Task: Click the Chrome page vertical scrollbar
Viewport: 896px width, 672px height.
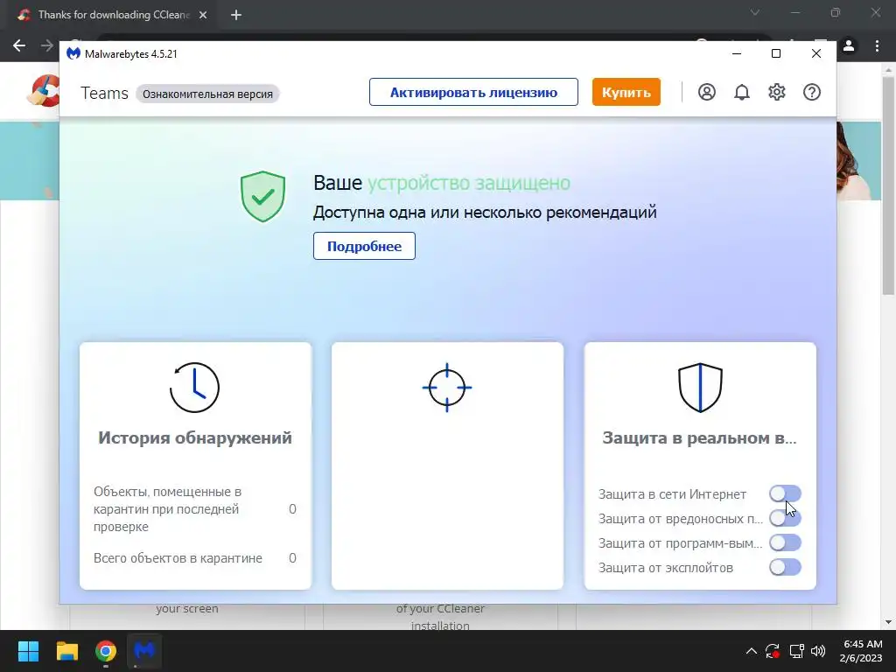Action: pyautogui.click(x=889, y=185)
